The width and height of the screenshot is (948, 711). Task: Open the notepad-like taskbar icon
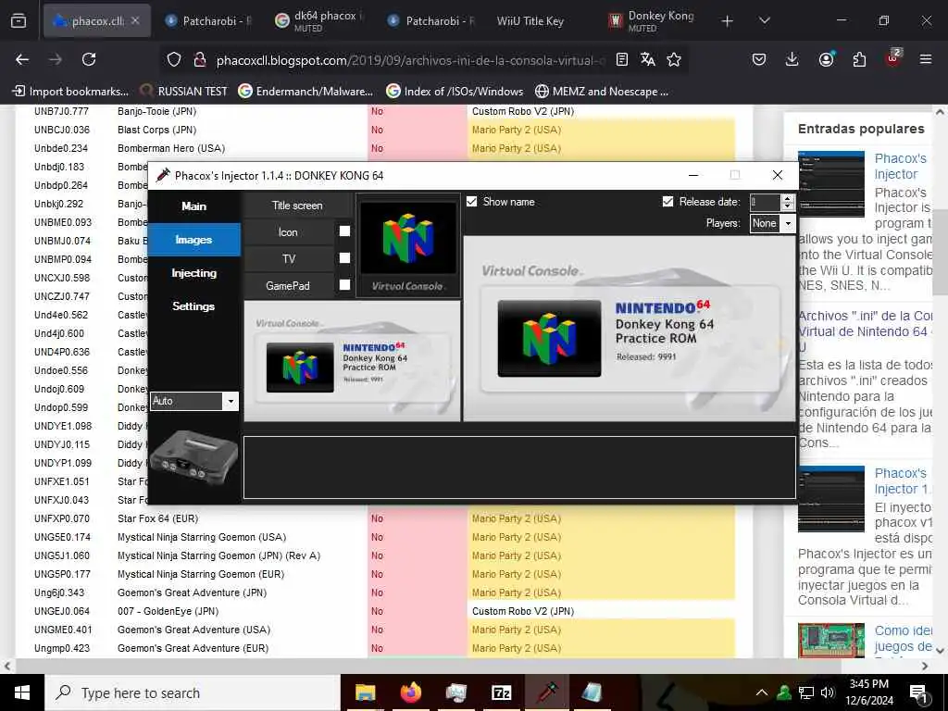coord(592,692)
